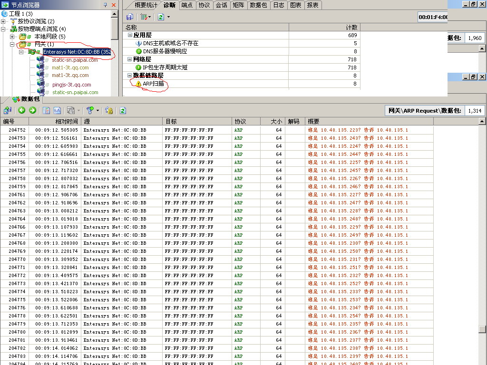Click the refresh icon in packet toolbar
The image size is (487, 365).
point(123,110)
